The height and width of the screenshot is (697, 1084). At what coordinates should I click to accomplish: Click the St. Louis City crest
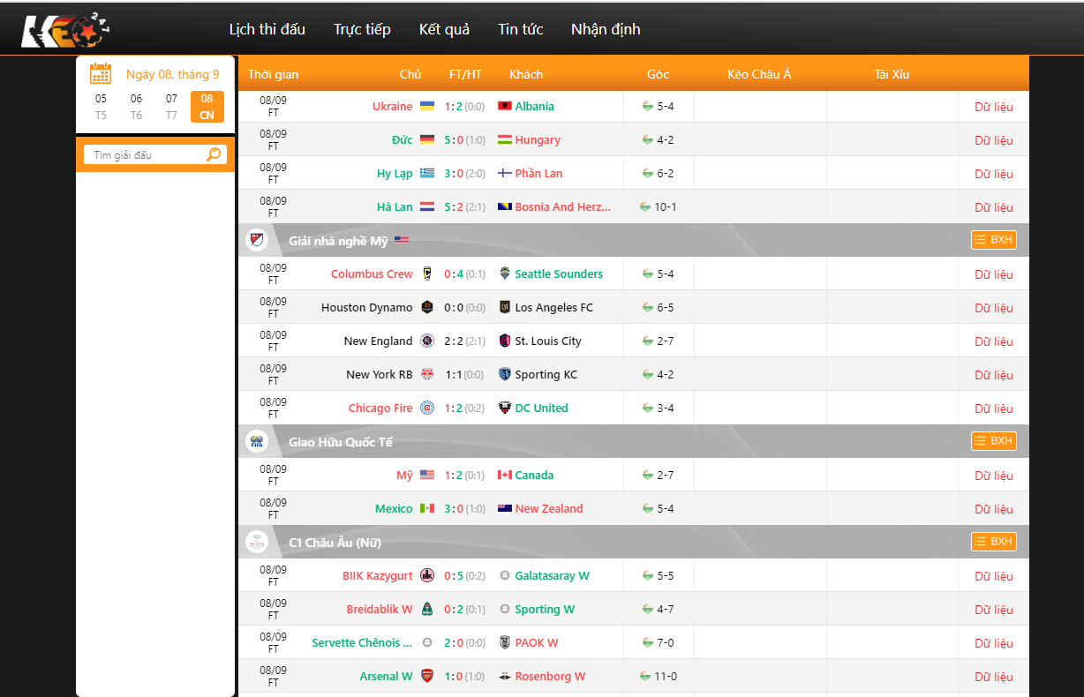pos(505,341)
